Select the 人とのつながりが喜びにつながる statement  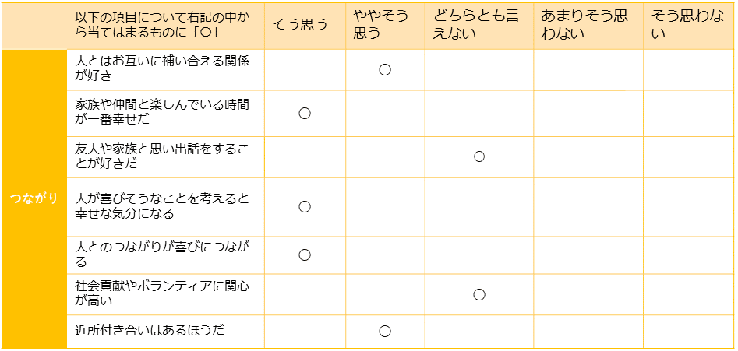(x=162, y=254)
